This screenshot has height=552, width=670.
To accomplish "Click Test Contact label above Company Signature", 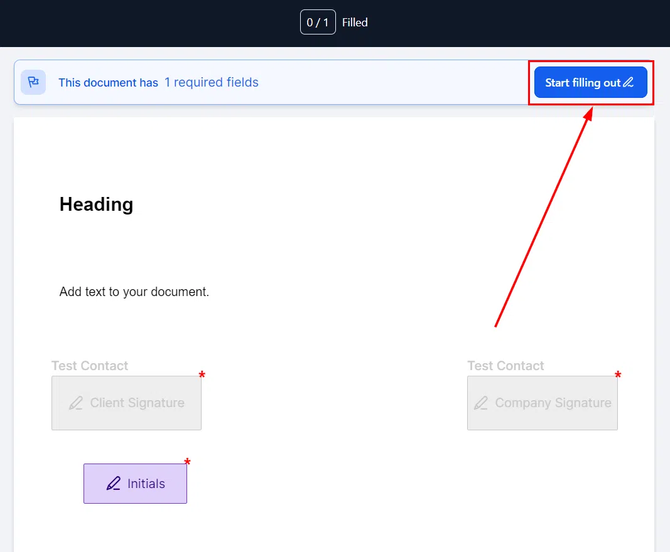I will pyautogui.click(x=505, y=366).
